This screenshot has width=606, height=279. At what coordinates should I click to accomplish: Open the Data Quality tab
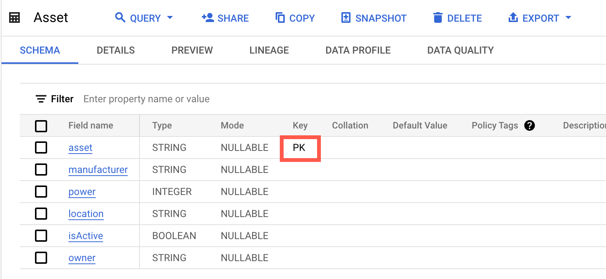(x=460, y=50)
